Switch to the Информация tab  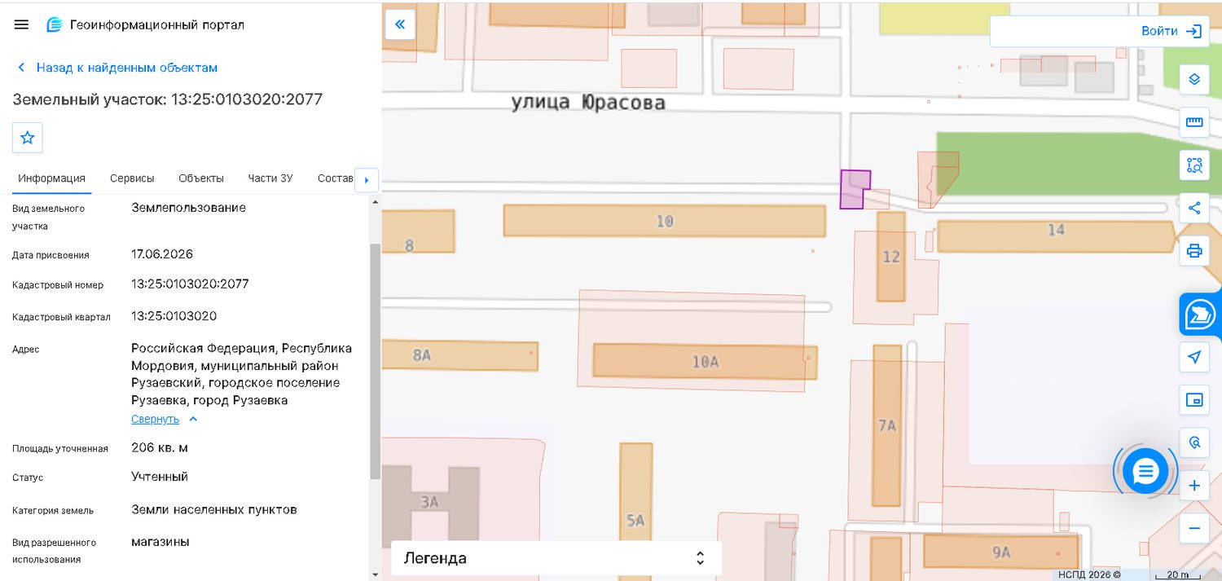point(52,178)
